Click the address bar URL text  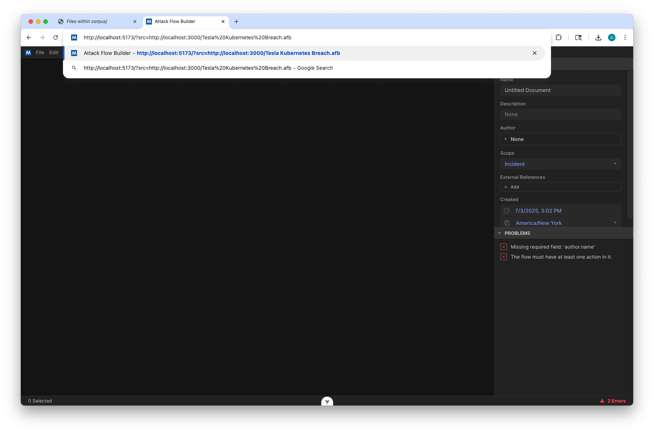(187, 37)
